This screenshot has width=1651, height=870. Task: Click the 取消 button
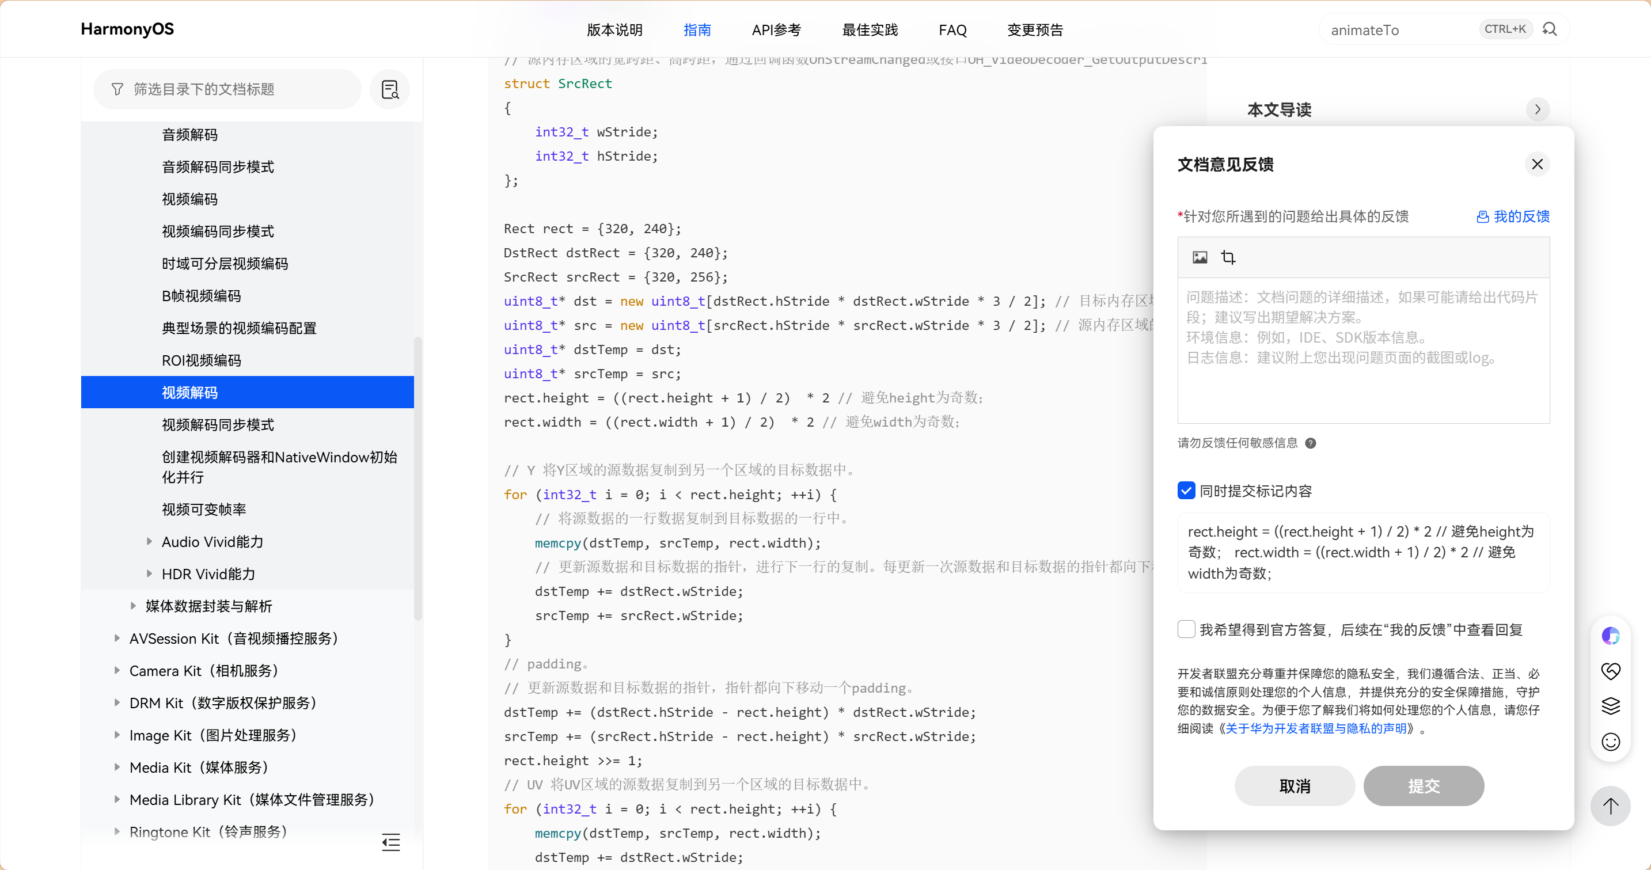click(1295, 786)
